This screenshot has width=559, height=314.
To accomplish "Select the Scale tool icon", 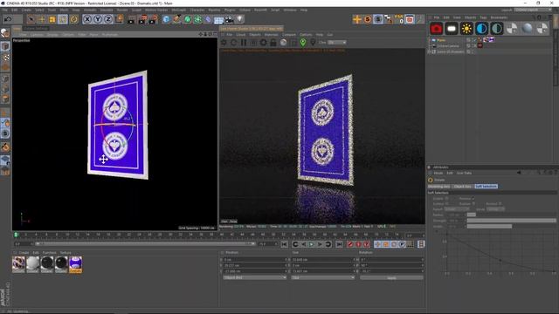I will [52, 19].
